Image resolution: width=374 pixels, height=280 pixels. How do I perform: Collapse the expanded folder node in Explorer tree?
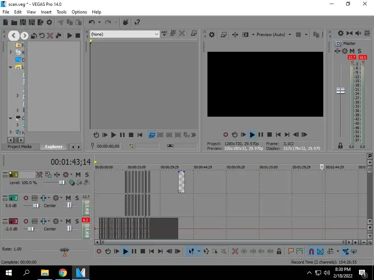click(x=11, y=67)
